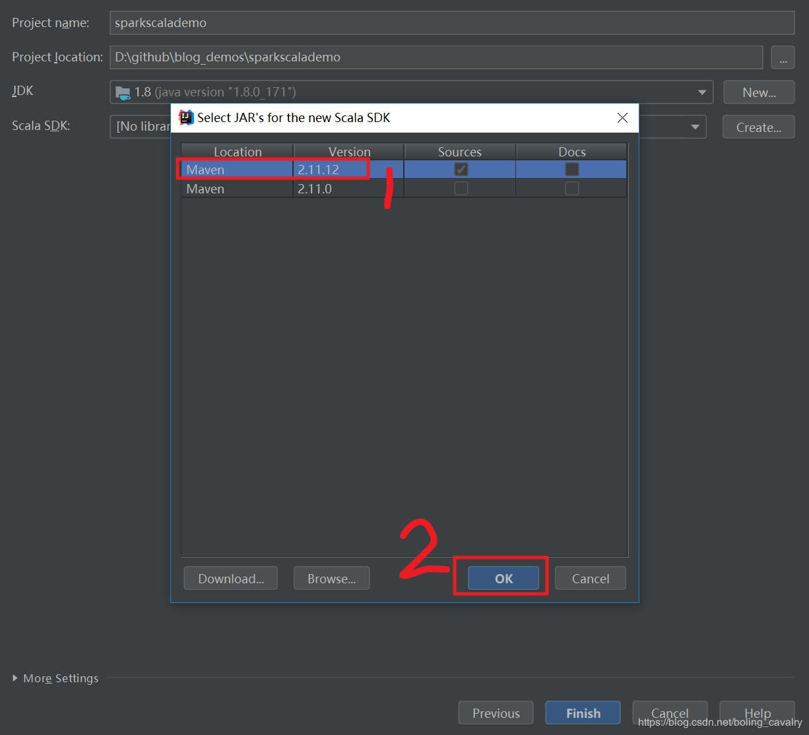
Task: Click the Finish button
Action: tap(583, 713)
